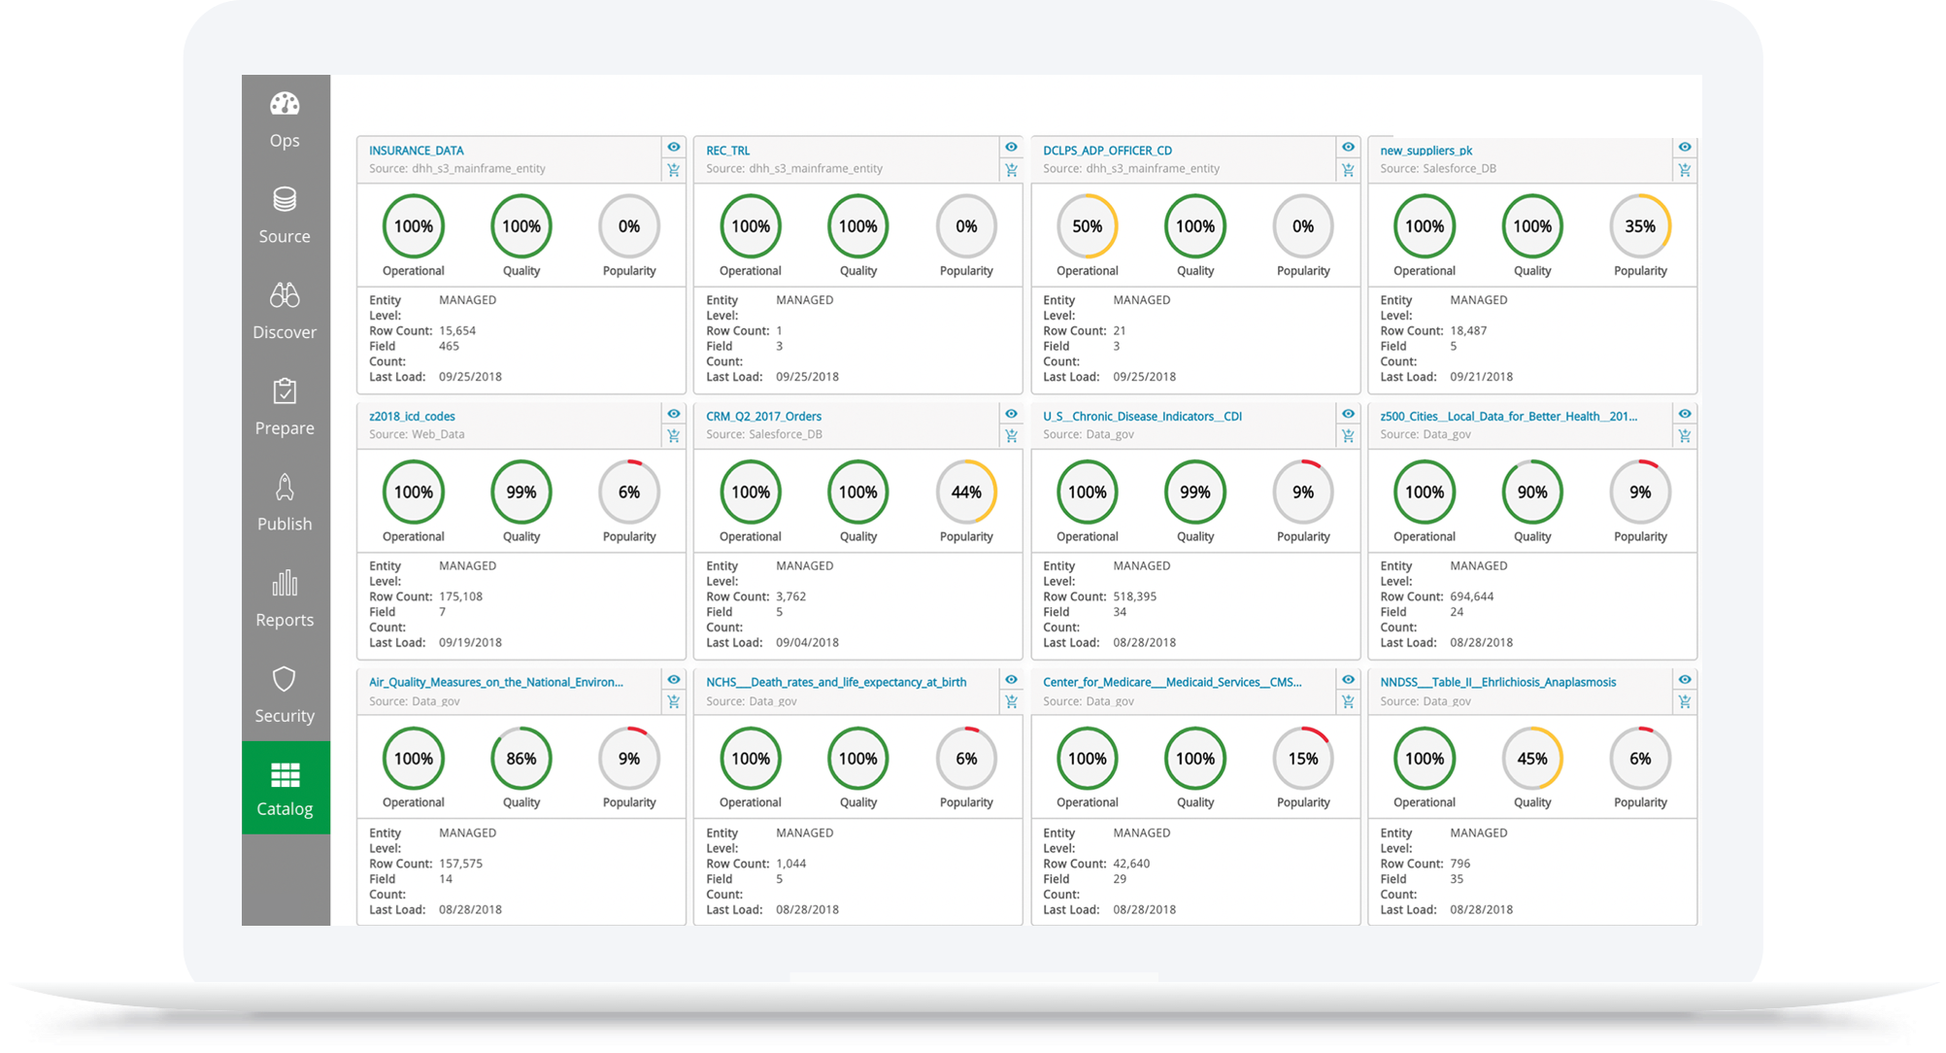The width and height of the screenshot is (1946, 1053).
Task: Toggle eye icon on DCLPS_ADP_OFFICER_CD card
Action: point(1348,147)
